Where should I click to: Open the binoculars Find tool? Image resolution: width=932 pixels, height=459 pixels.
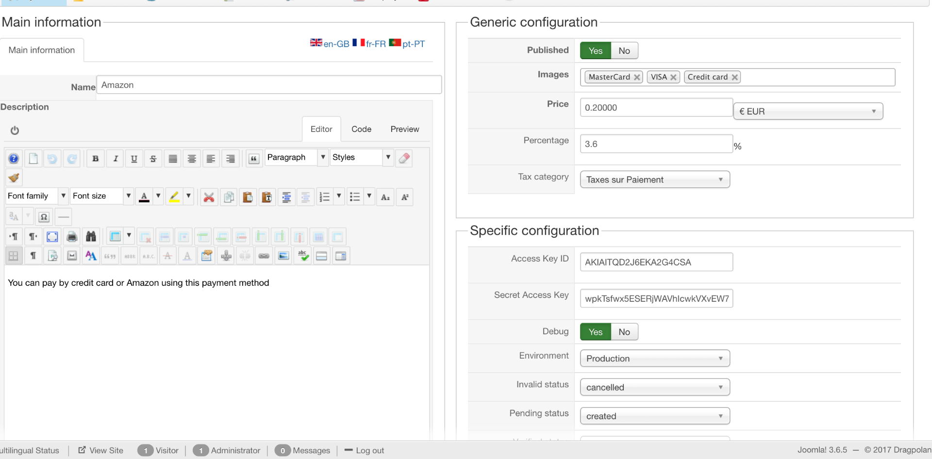[x=91, y=237]
